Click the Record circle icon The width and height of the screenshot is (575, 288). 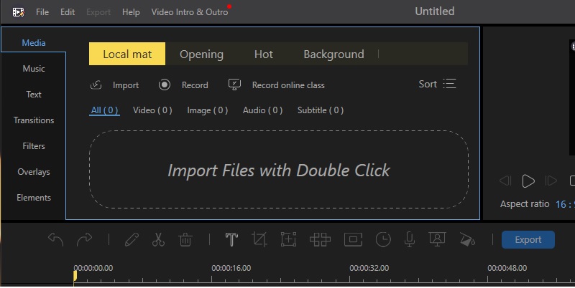(x=165, y=85)
